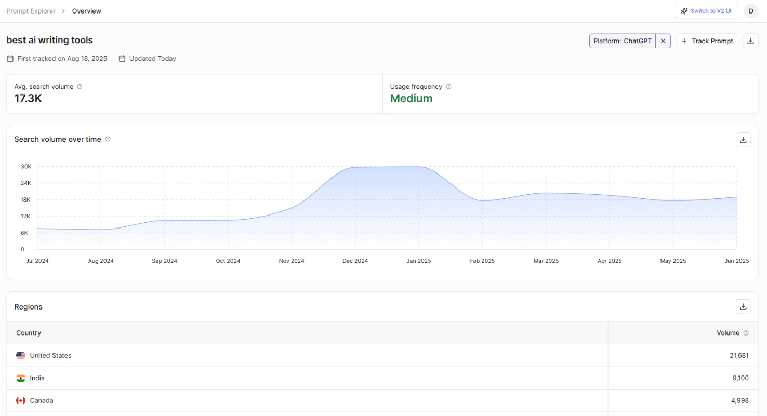The image size is (767, 416).
Task: Click the breadcrumb chevron separator
Action: click(64, 11)
